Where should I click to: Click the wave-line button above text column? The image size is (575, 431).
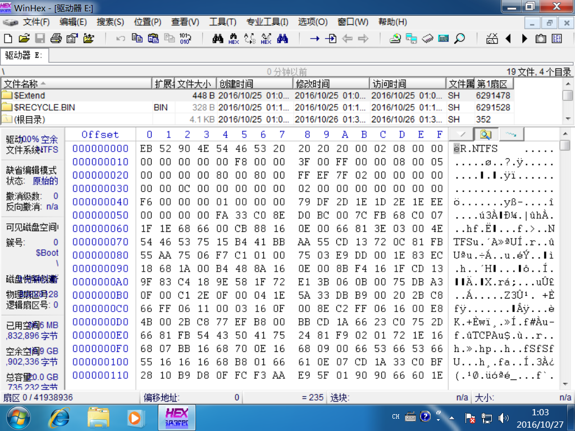(x=511, y=135)
